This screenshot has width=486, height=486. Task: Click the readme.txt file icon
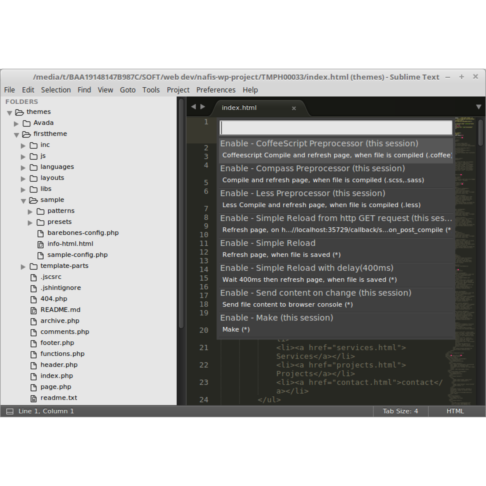click(x=33, y=398)
